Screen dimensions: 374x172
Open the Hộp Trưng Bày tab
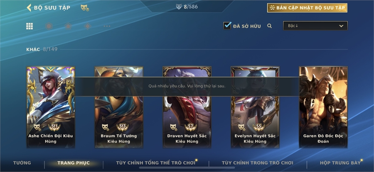(x=340, y=163)
